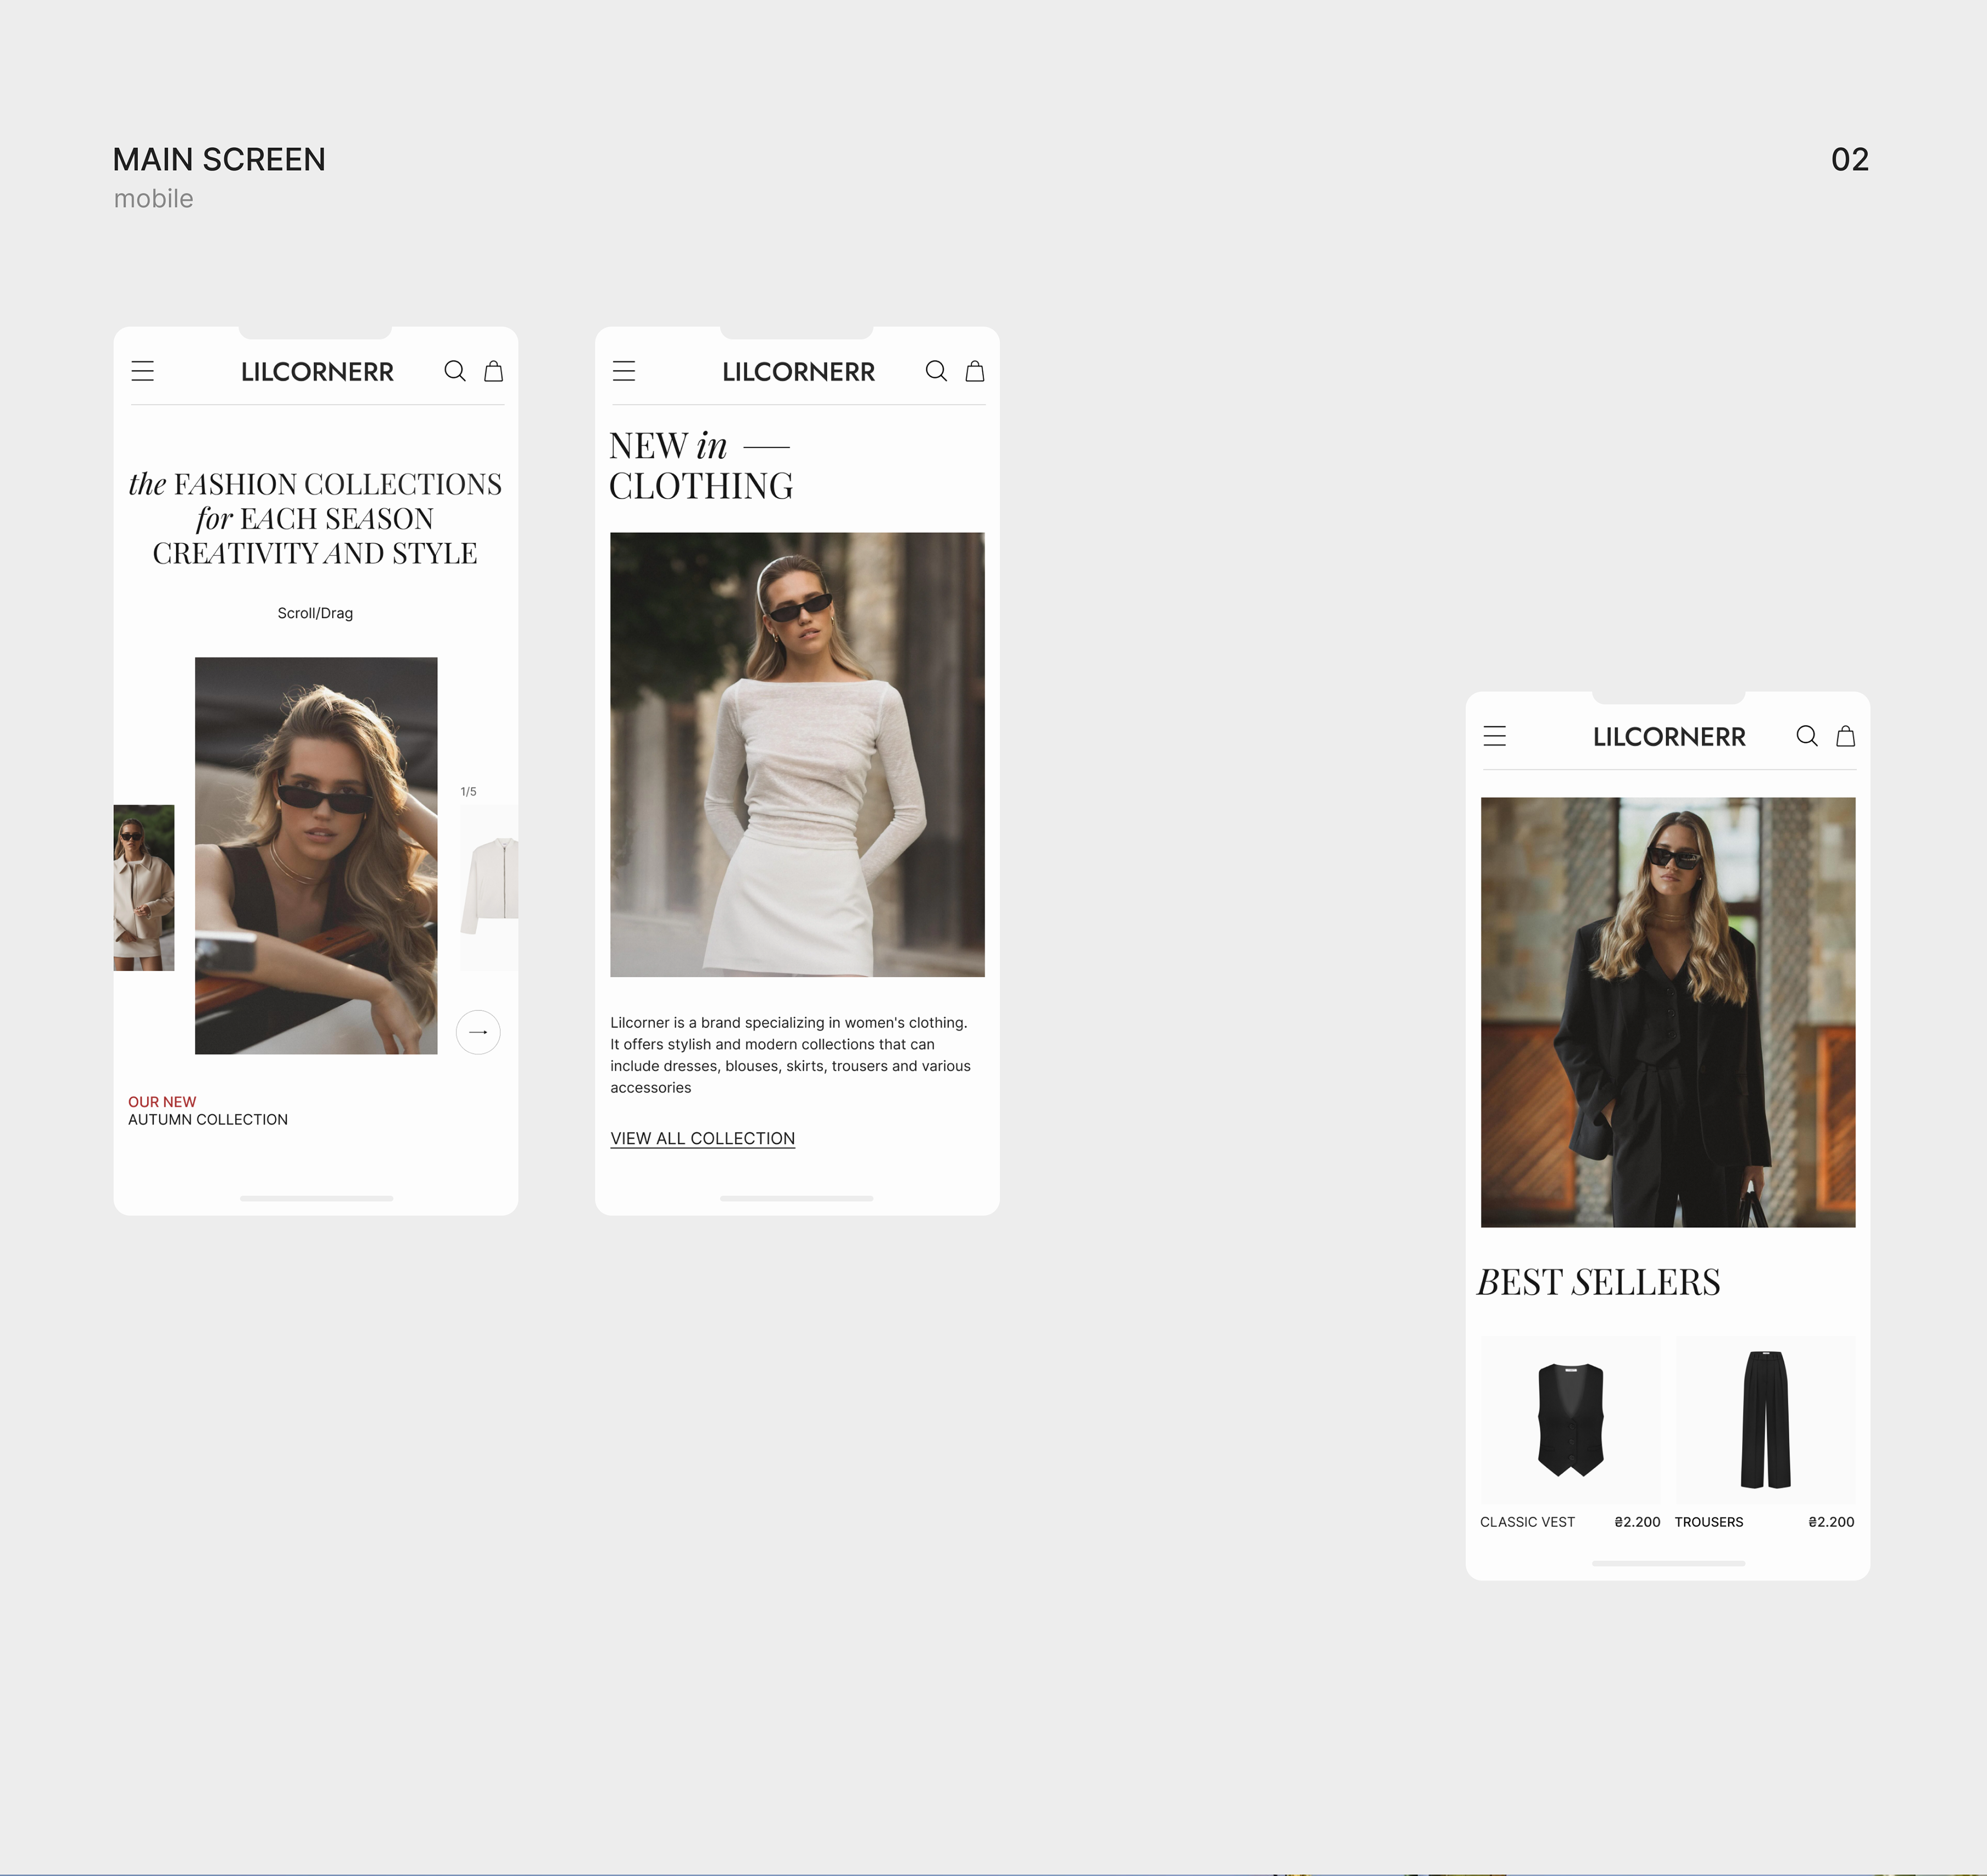This screenshot has height=1876, width=1987.
Task: Open hamburger menu in New in Clothing screen
Action: point(624,371)
